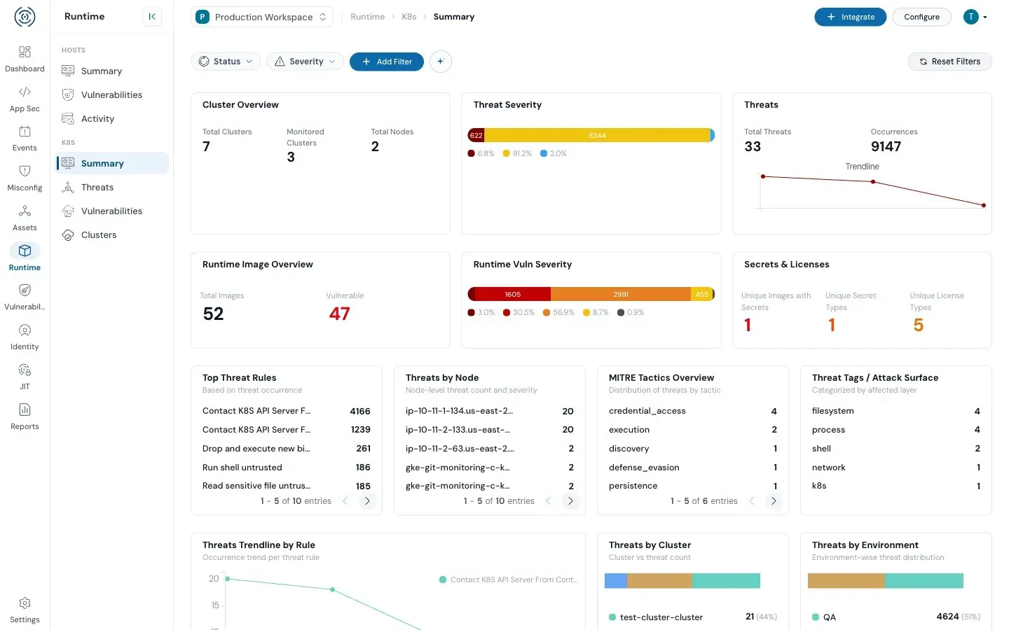Open the Dashboard icon in sidebar

[25, 52]
